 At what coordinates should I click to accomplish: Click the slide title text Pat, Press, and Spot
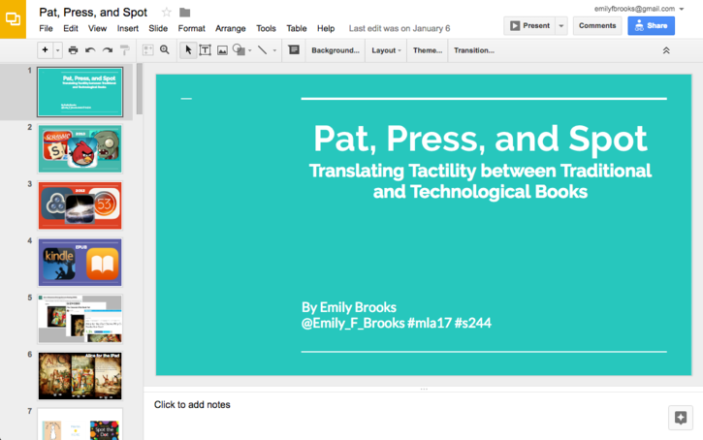(x=480, y=138)
